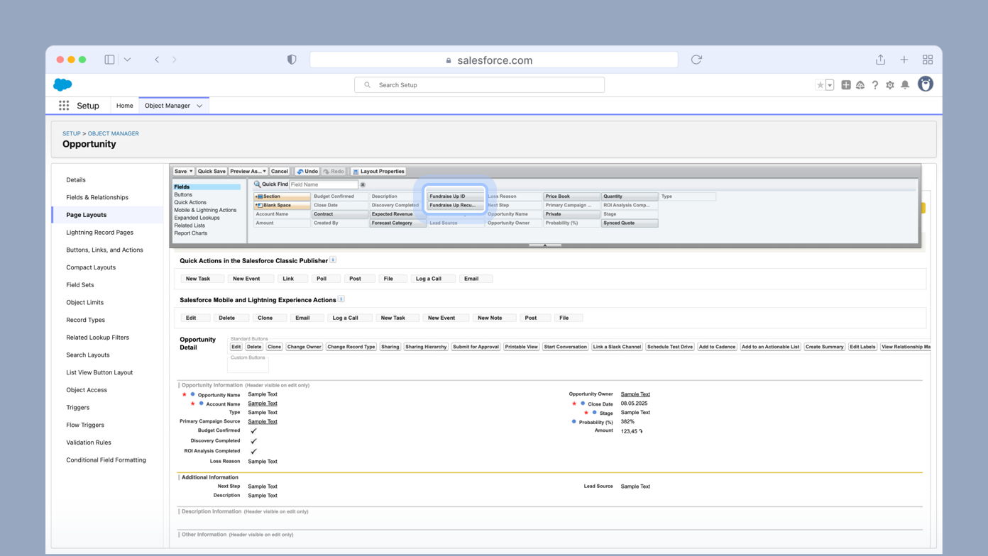Open Layout Properties in the editor toolbar
The height and width of the screenshot is (556, 988).
(x=380, y=171)
